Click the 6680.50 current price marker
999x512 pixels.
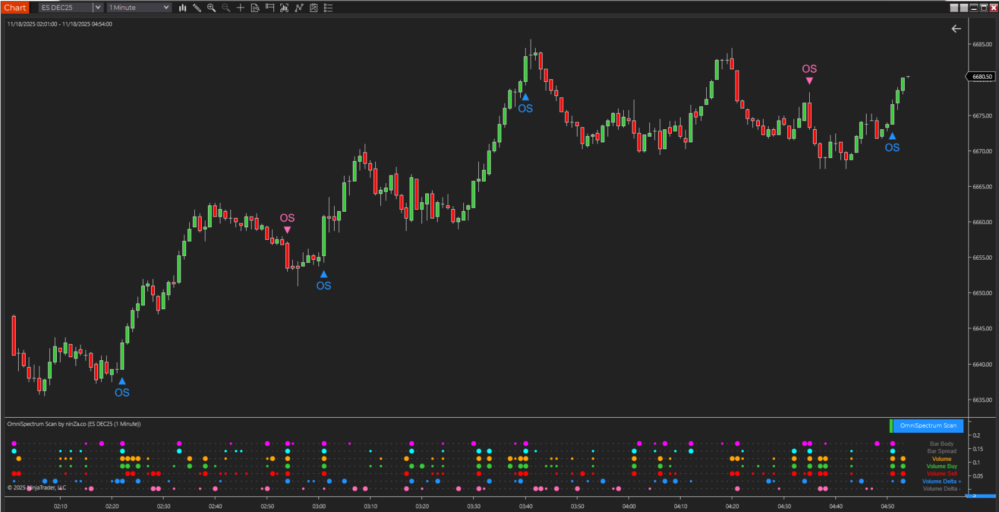pyautogui.click(x=982, y=77)
